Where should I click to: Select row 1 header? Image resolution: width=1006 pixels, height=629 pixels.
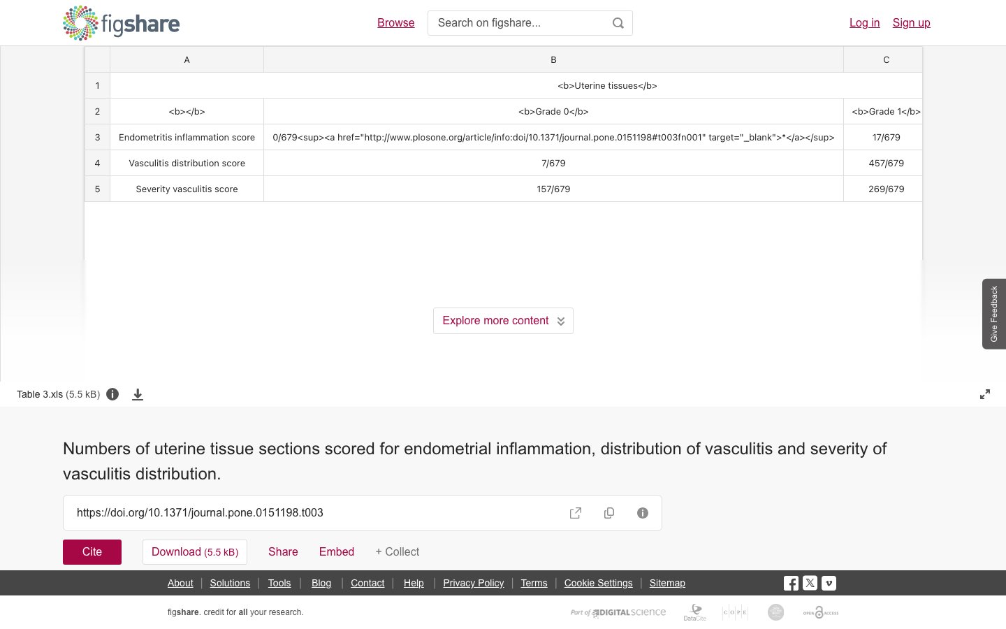click(x=97, y=86)
